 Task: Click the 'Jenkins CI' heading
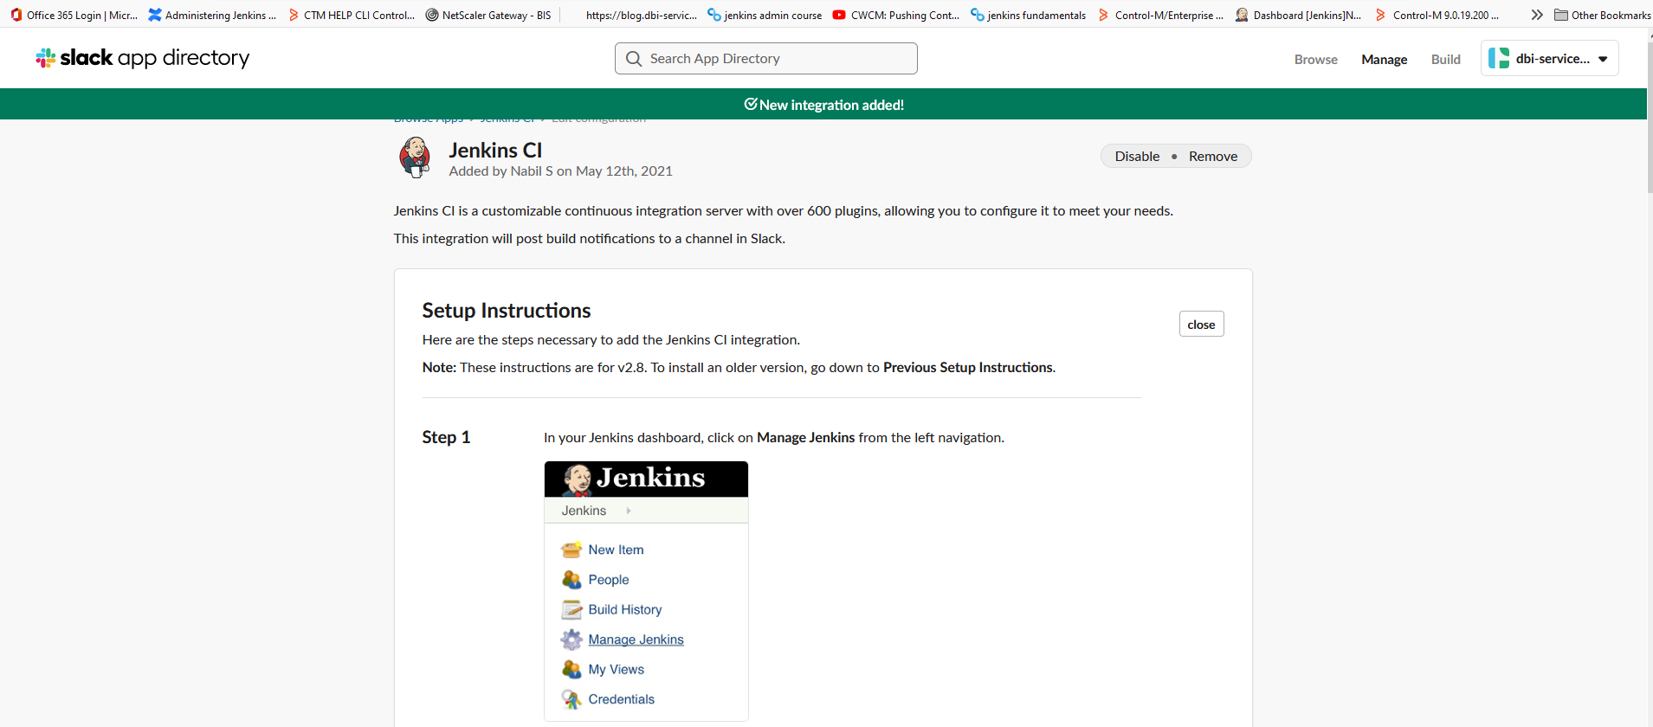(495, 150)
